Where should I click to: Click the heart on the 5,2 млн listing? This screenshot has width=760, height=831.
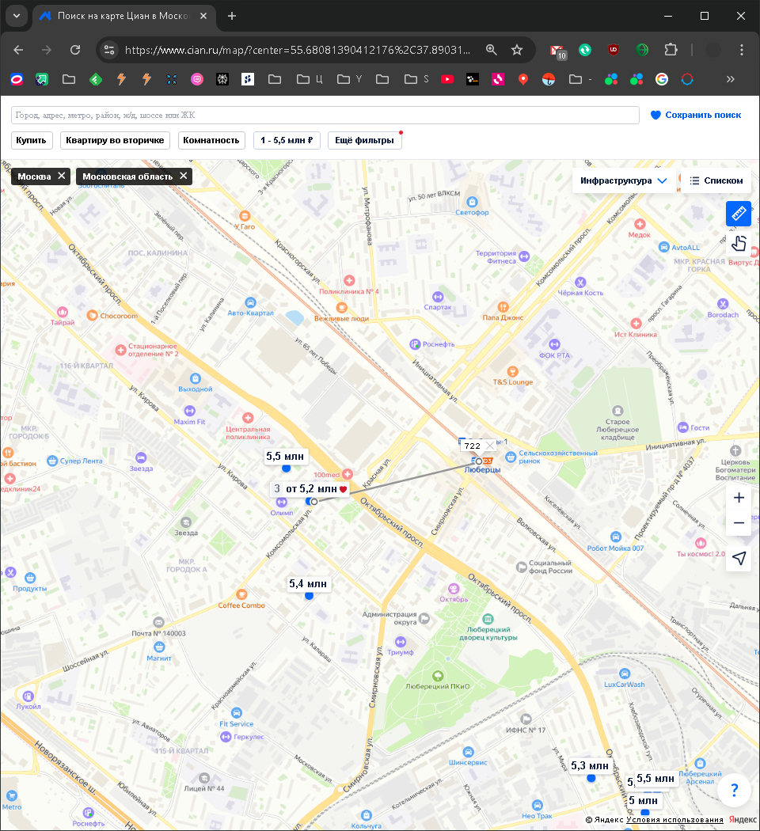[343, 489]
